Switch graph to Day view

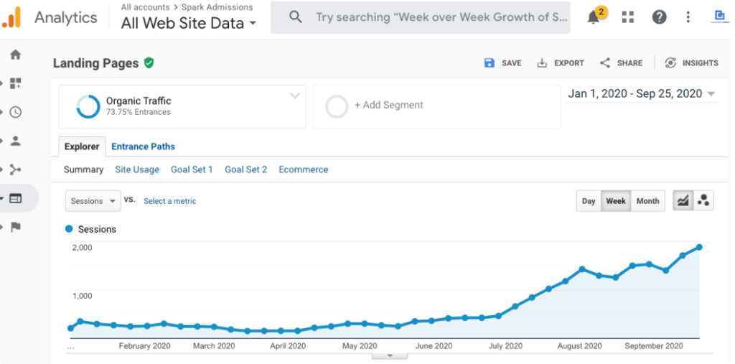589,201
